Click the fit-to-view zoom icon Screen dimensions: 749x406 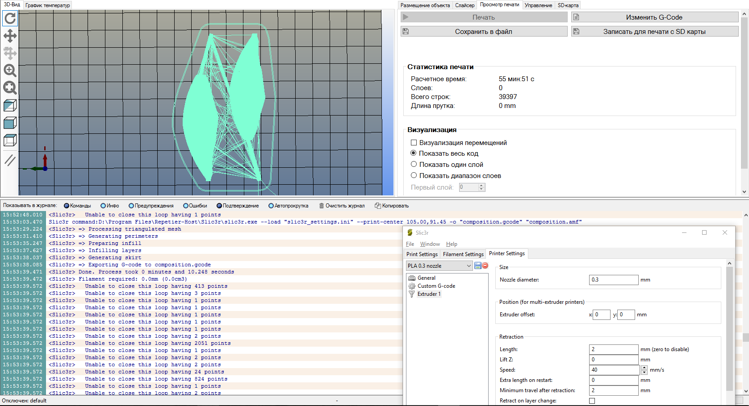[x=10, y=88]
